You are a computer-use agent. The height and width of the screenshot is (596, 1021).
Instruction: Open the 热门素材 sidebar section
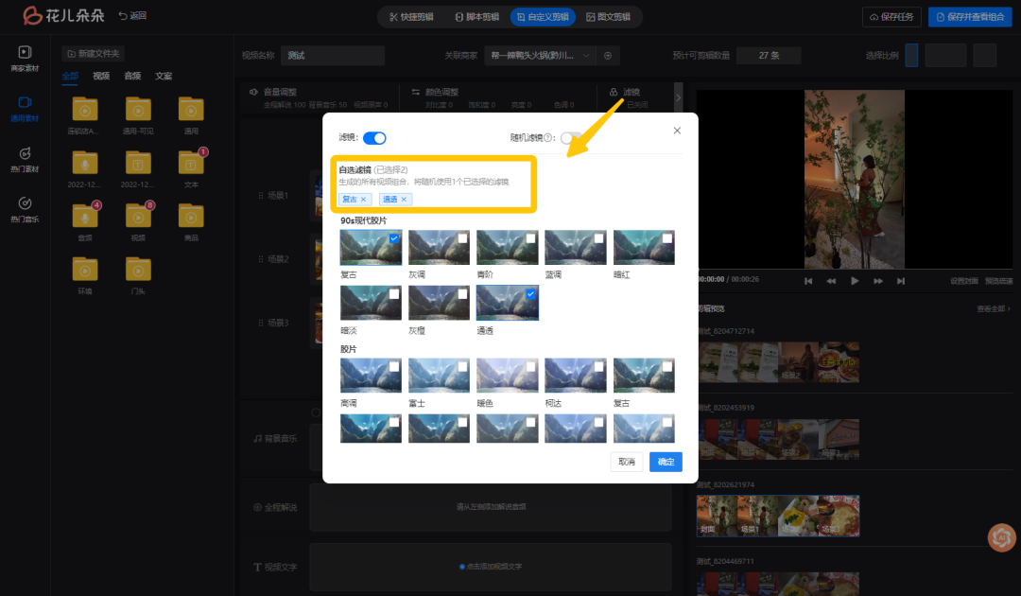pos(25,160)
